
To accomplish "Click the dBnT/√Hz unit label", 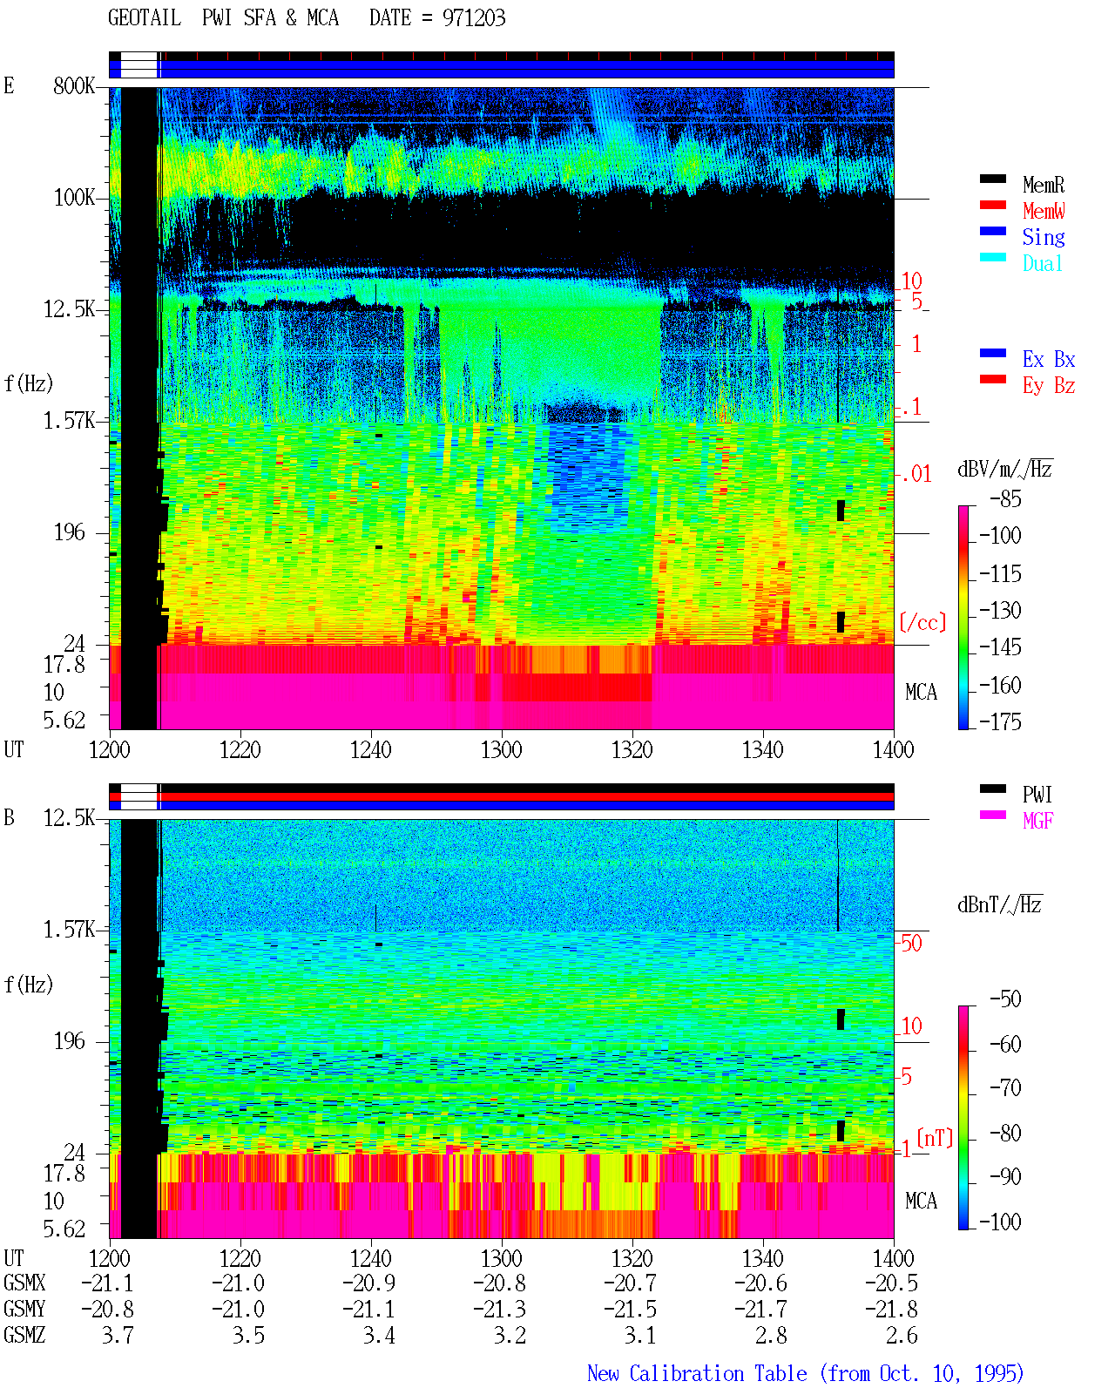I will [x=1000, y=904].
